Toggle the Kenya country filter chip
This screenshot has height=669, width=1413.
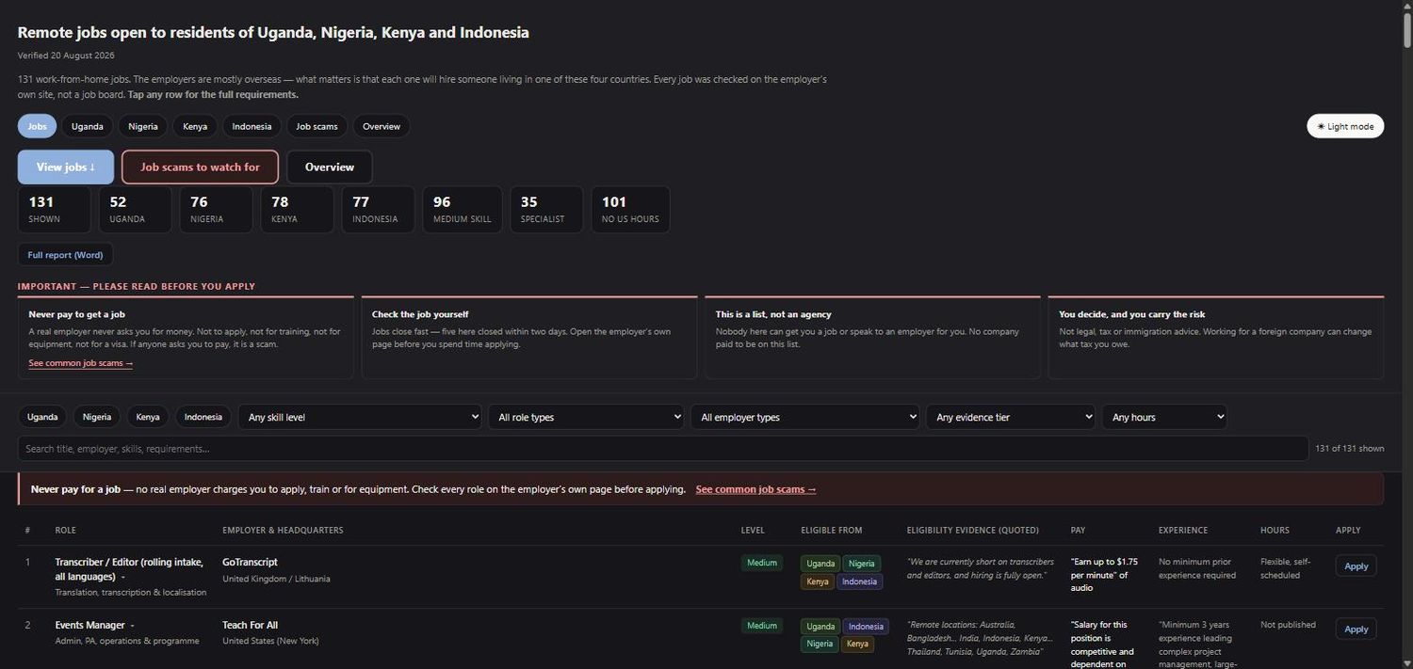148,417
